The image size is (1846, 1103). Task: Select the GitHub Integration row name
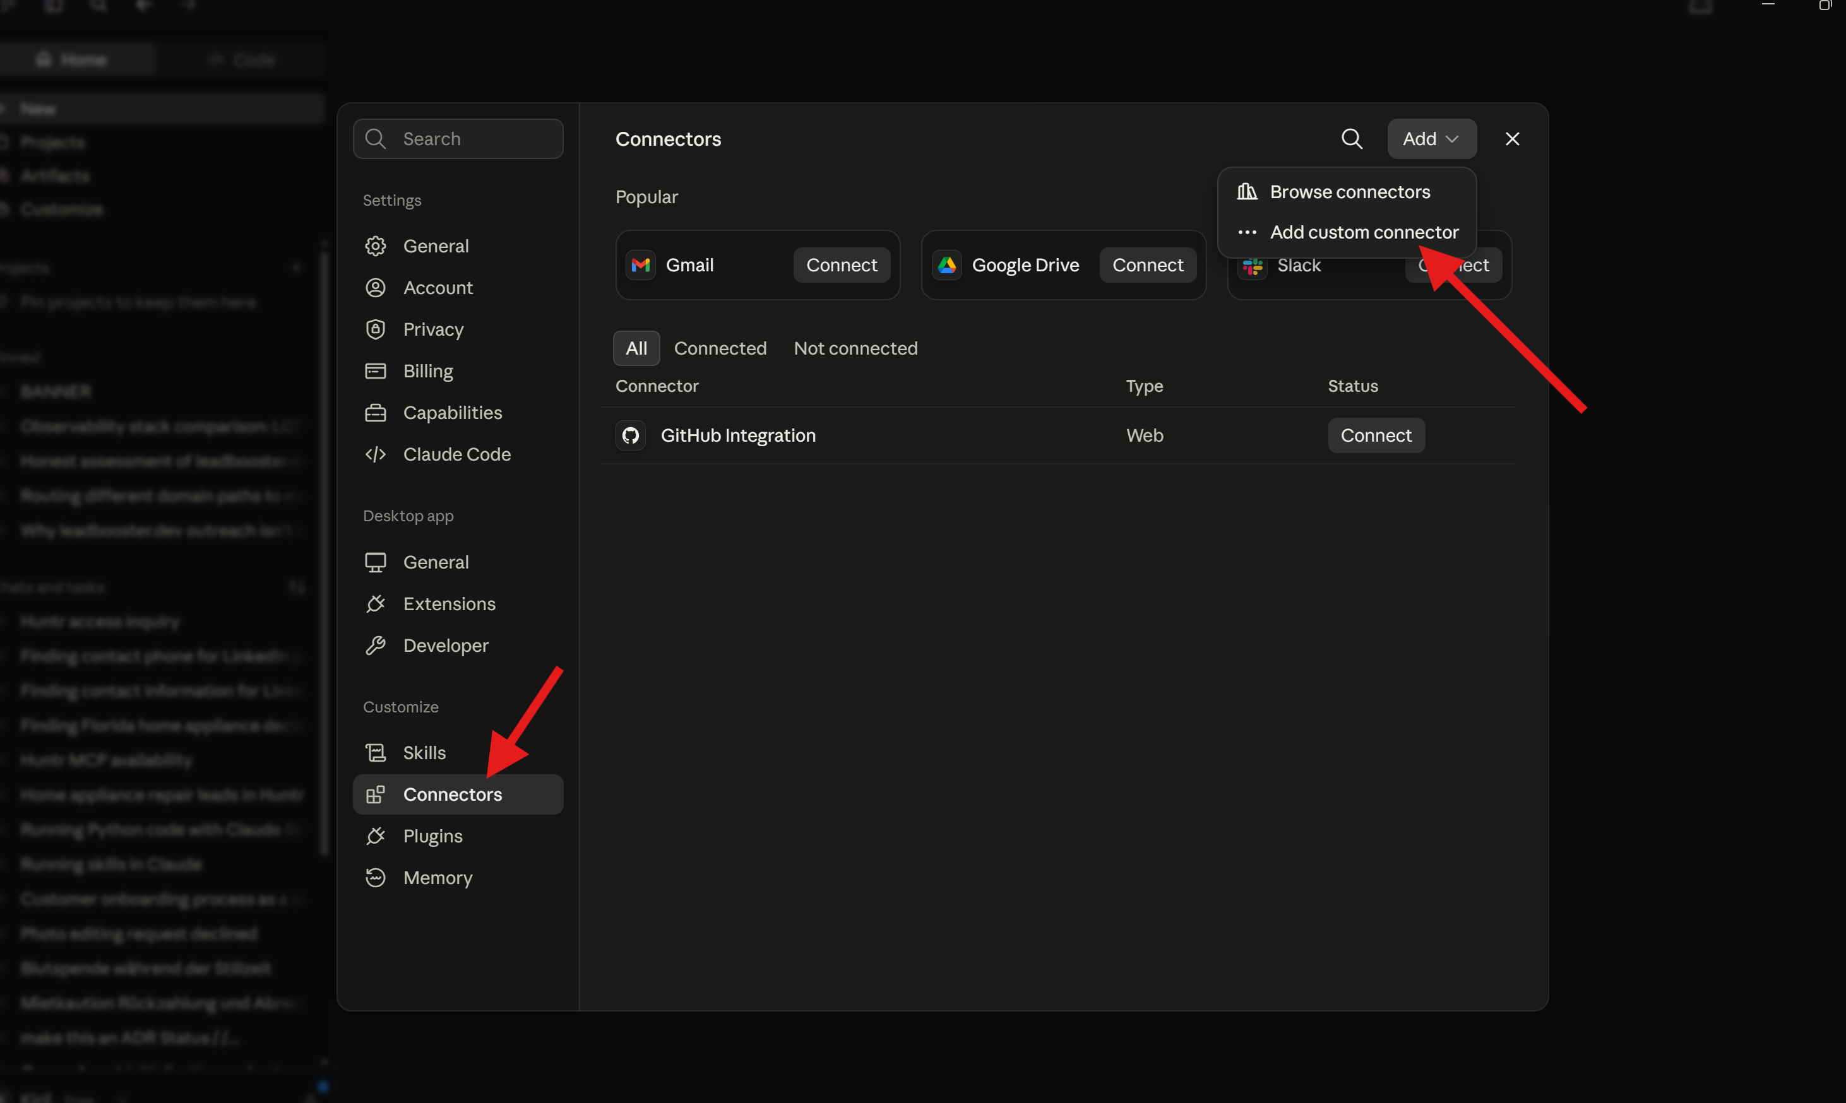click(738, 435)
